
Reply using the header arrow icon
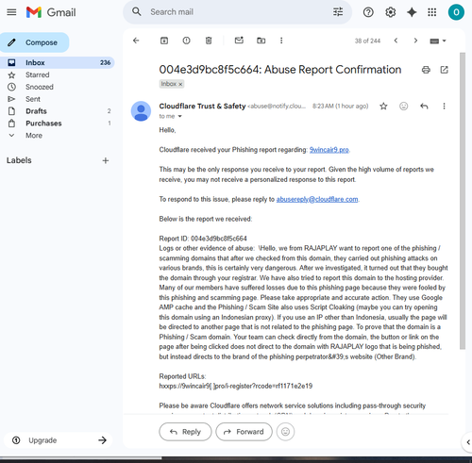(x=424, y=107)
